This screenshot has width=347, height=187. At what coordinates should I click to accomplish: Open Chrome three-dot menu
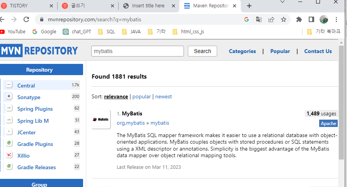click(336, 19)
